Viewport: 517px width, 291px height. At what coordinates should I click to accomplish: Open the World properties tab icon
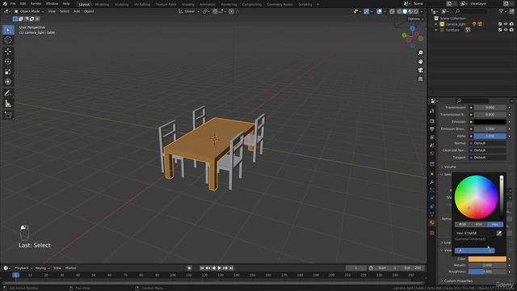pos(432,154)
